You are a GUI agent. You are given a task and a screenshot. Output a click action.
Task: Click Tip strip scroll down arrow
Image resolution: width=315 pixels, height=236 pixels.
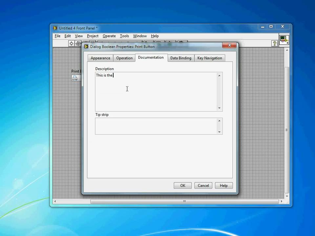(x=220, y=132)
